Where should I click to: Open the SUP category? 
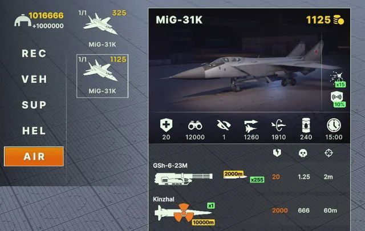pos(34,105)
